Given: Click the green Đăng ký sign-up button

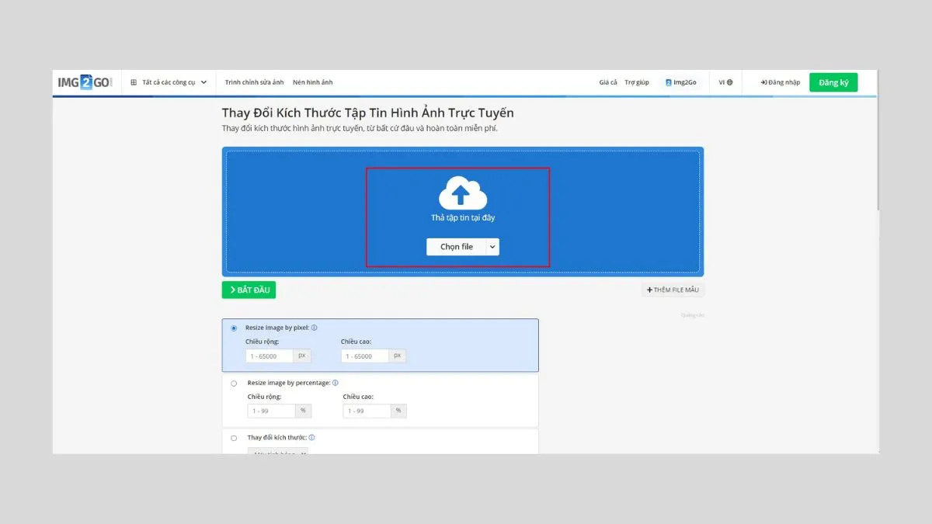Looking at the screenshot, I should pyautogui.click(x=833, y=82).
